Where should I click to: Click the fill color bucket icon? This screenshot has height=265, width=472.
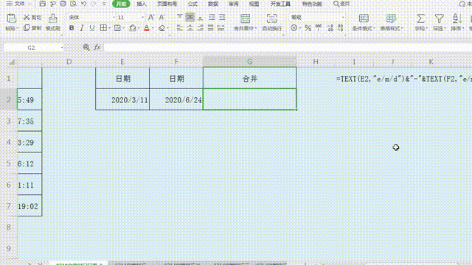(x=133, y=28)
